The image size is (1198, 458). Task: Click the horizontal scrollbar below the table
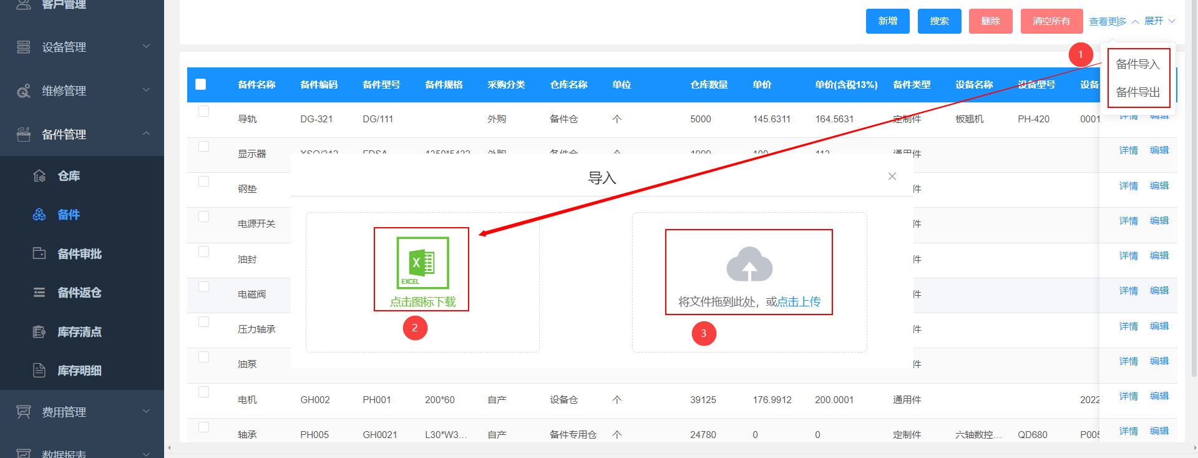coord(624,448)
